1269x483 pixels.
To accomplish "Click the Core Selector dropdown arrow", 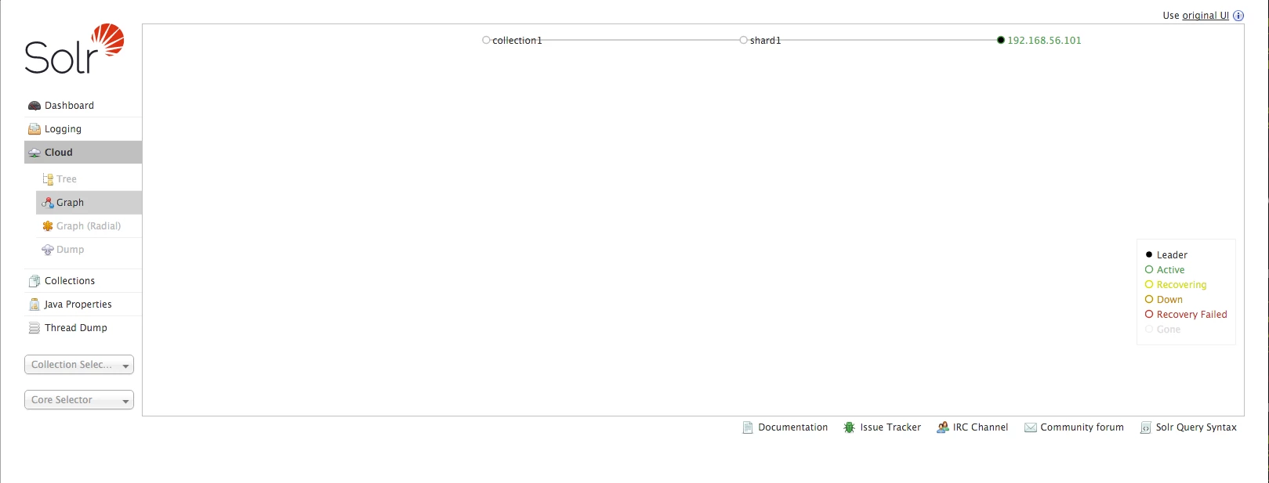I will point(125,401).
